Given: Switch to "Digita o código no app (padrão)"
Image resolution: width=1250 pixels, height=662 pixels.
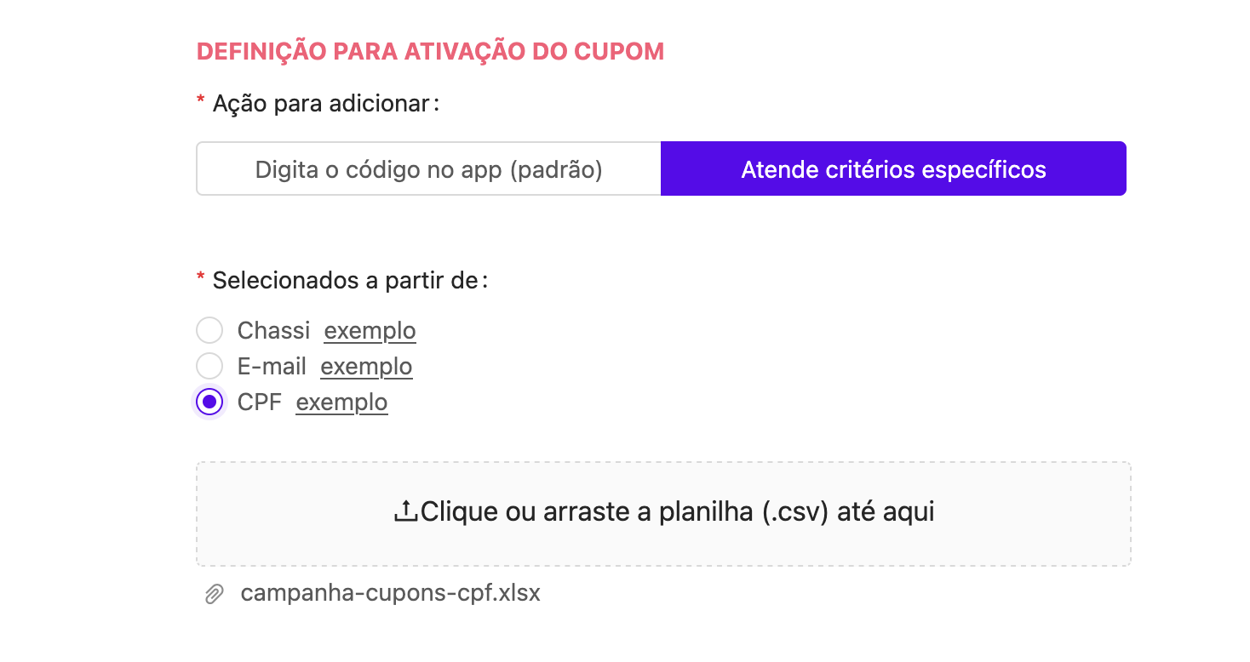Looking at the screenshot, I should [x=429, y=168].
